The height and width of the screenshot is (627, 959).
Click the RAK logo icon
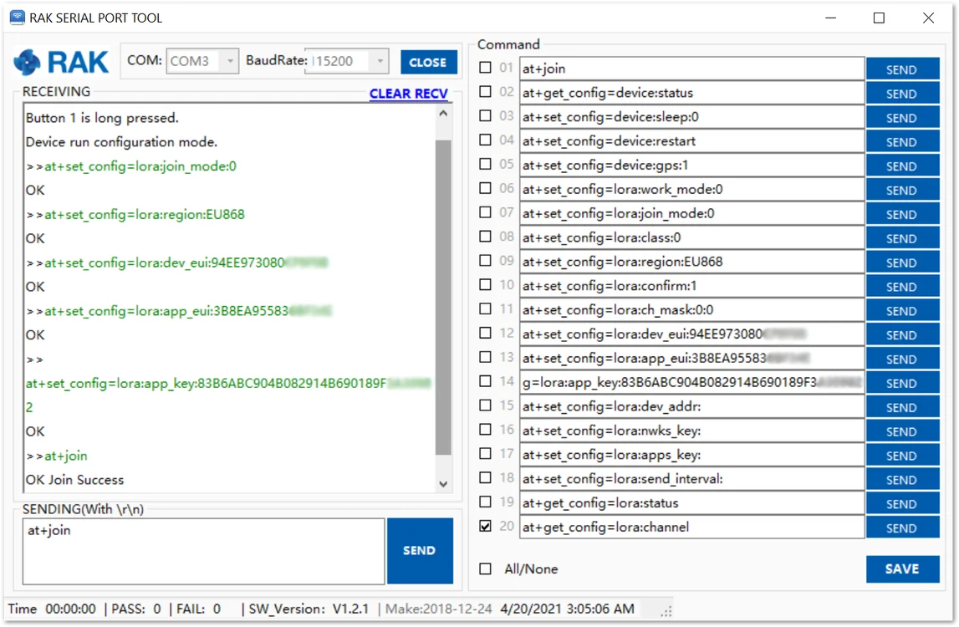tap(27, 62)
